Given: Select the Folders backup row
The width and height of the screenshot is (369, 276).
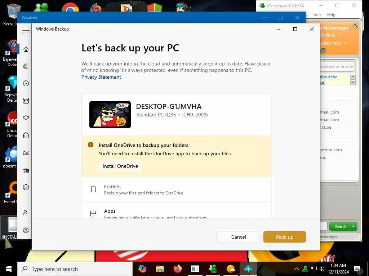Looking at the screenshot, I should pyautogui.click(x=177, y=189).
